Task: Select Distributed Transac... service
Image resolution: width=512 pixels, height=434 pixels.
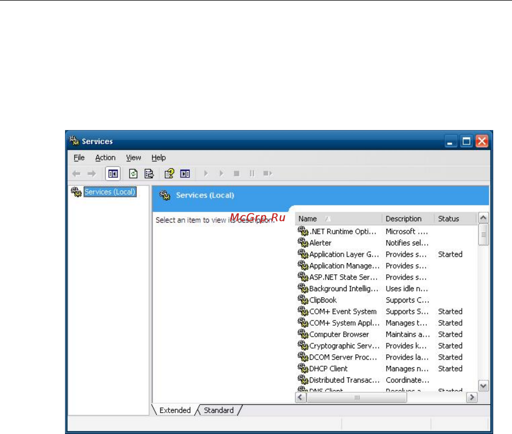Action: (x=387, y=380)
